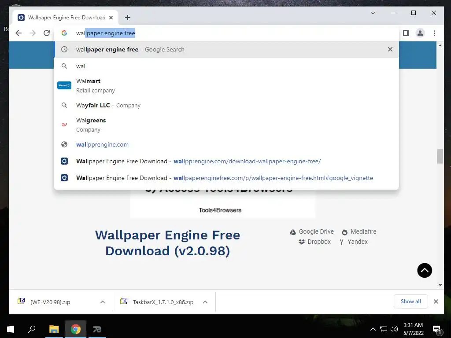Click magnifier icon next to 'wal'
The width and height of the screenshot is (451, 338).
pos(64,66)
